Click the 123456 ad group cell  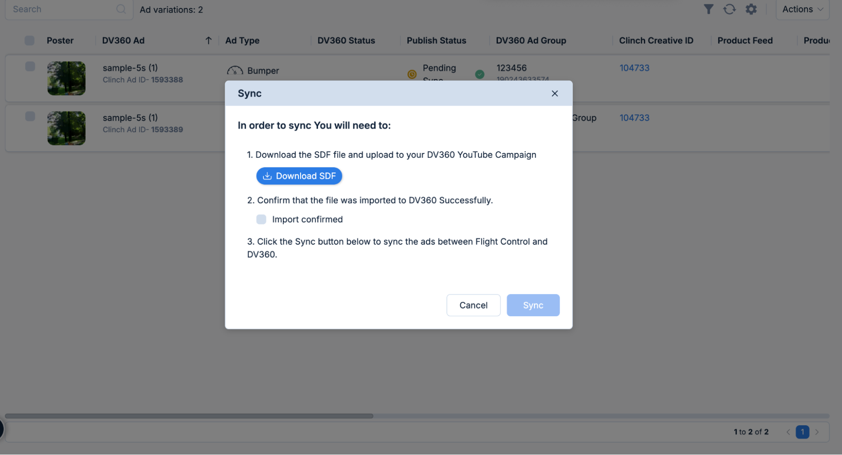click(512, 68)
